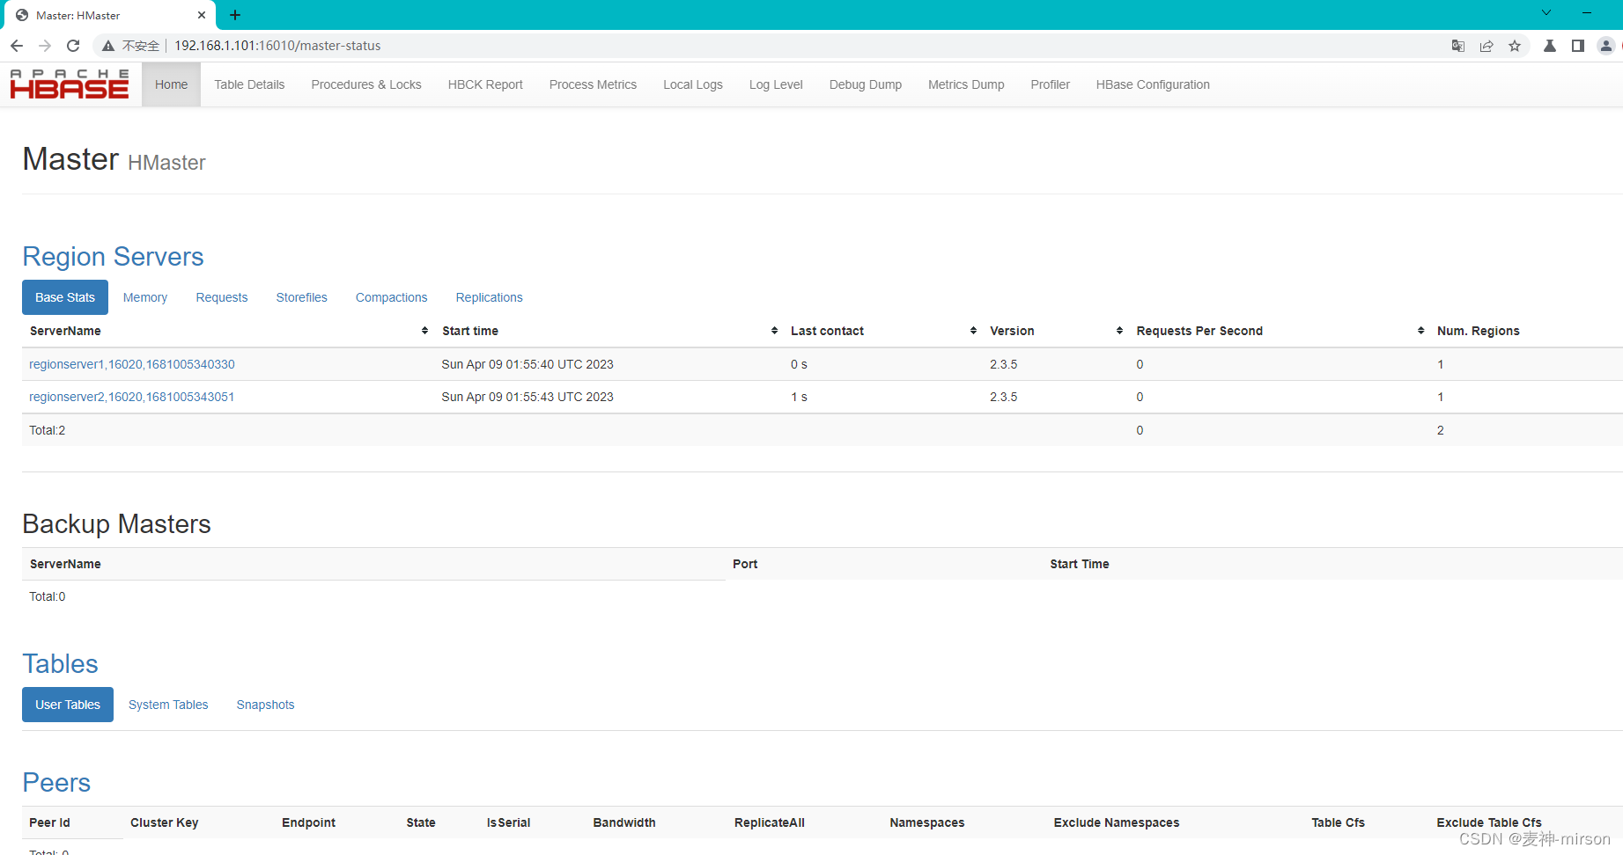Open a new browser tab

[x=235, y=15]
